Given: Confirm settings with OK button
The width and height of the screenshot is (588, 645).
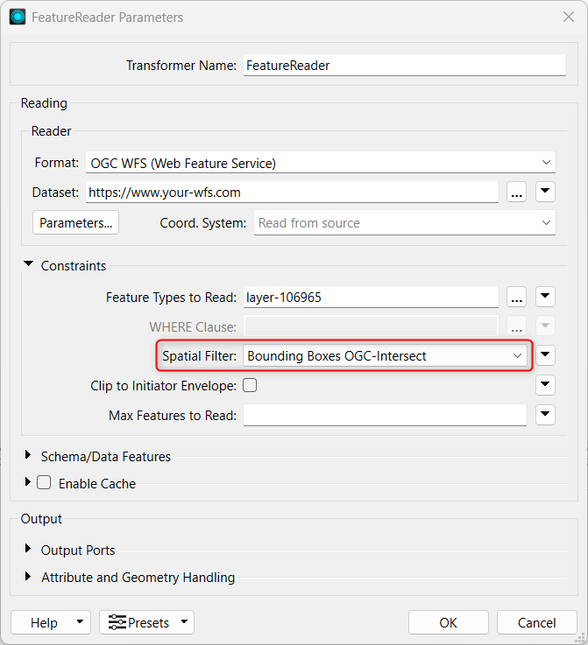Looking at the screenshot, I should [449, 622].
